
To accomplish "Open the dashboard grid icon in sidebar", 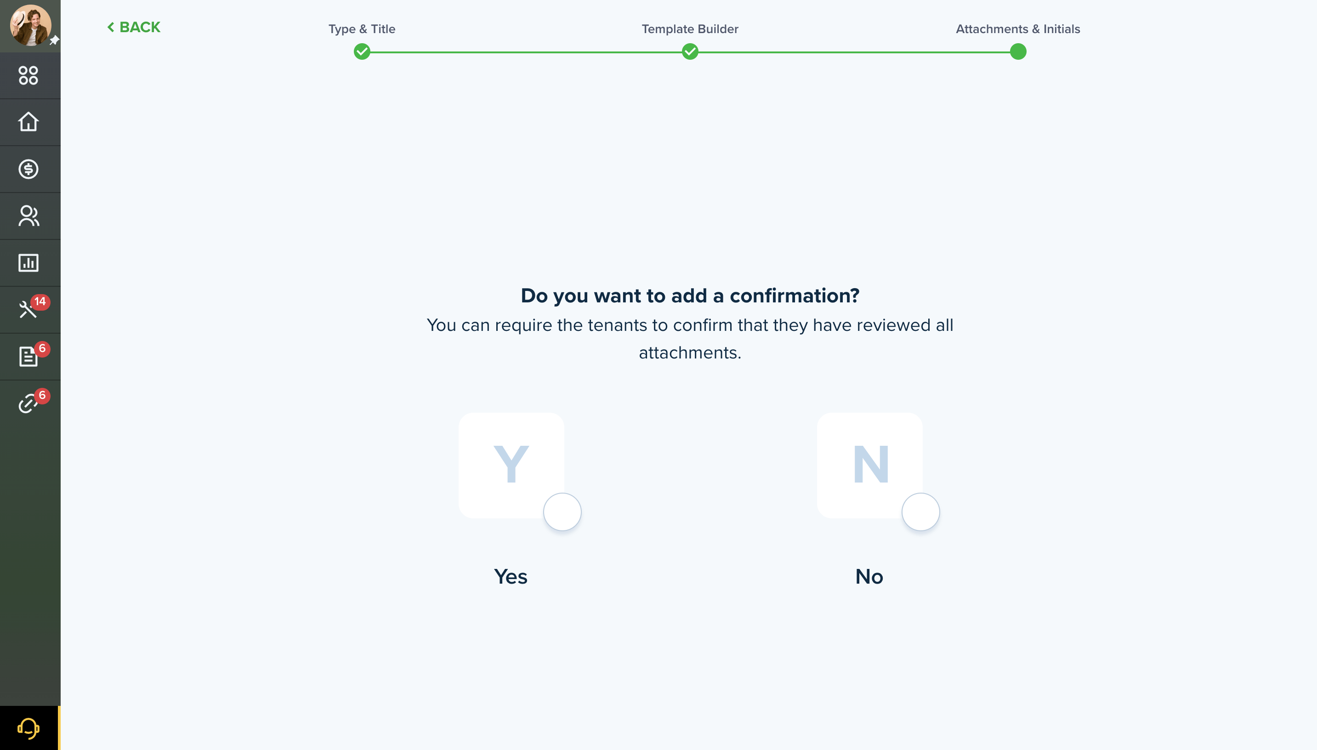I will 28,75.
